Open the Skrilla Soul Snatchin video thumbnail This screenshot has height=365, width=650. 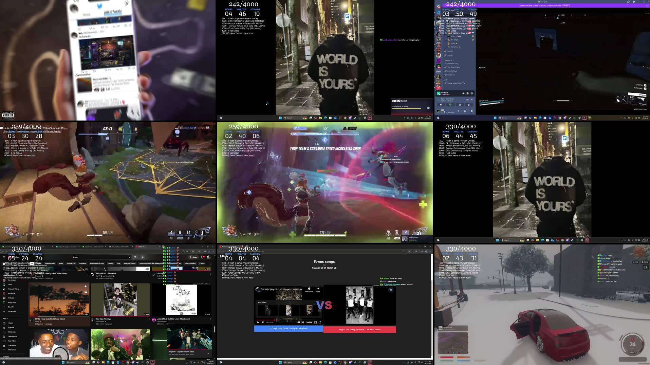click(x=59, y=300)
